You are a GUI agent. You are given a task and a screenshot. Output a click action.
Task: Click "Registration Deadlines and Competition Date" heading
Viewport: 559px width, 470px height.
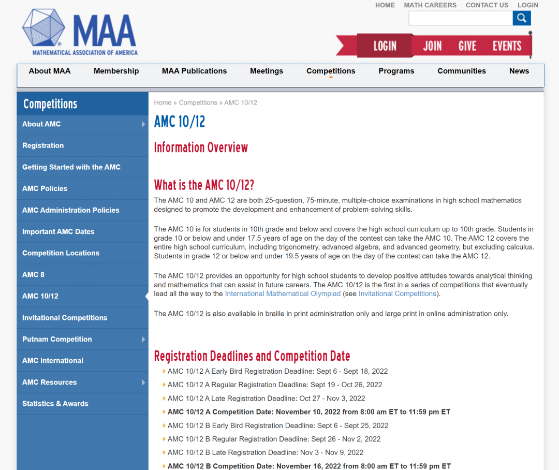click(252, 356)
